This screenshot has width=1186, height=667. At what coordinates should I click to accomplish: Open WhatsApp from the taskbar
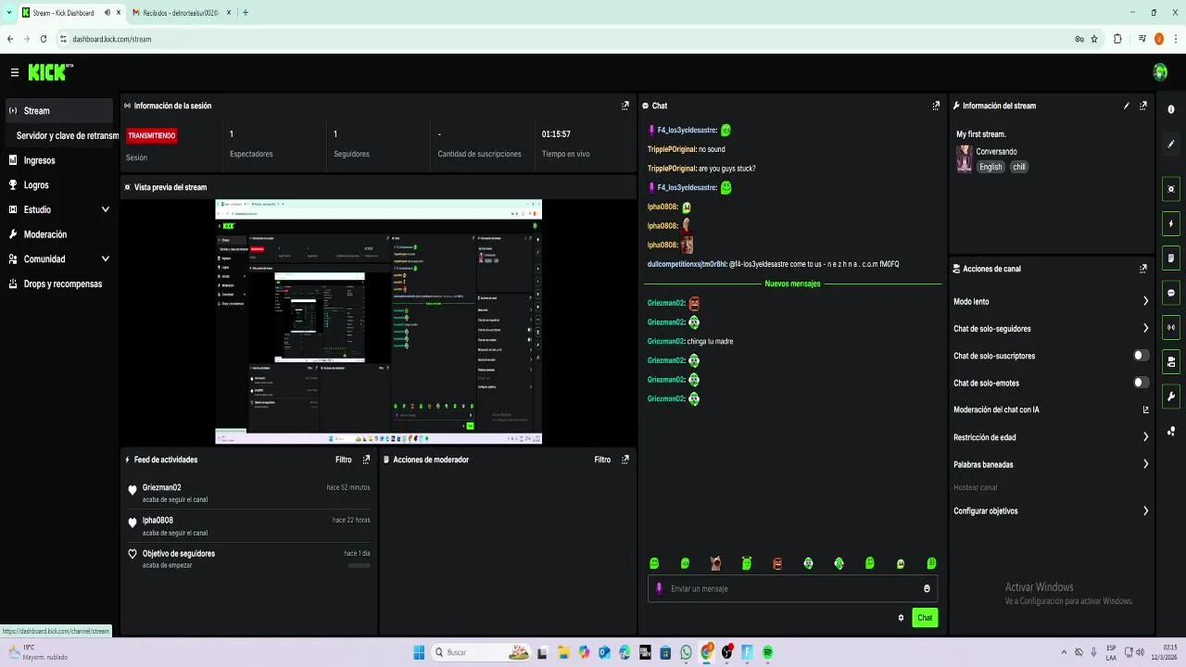pos(686,652)
